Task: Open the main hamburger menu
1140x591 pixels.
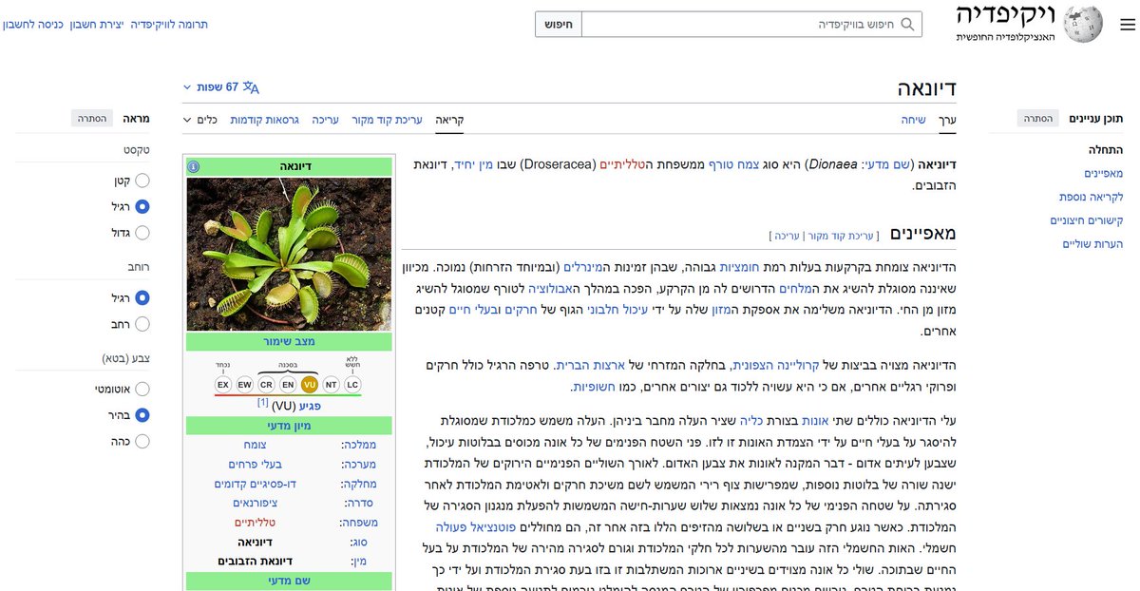Action: pyautogui.click(x=1127, y=25)
